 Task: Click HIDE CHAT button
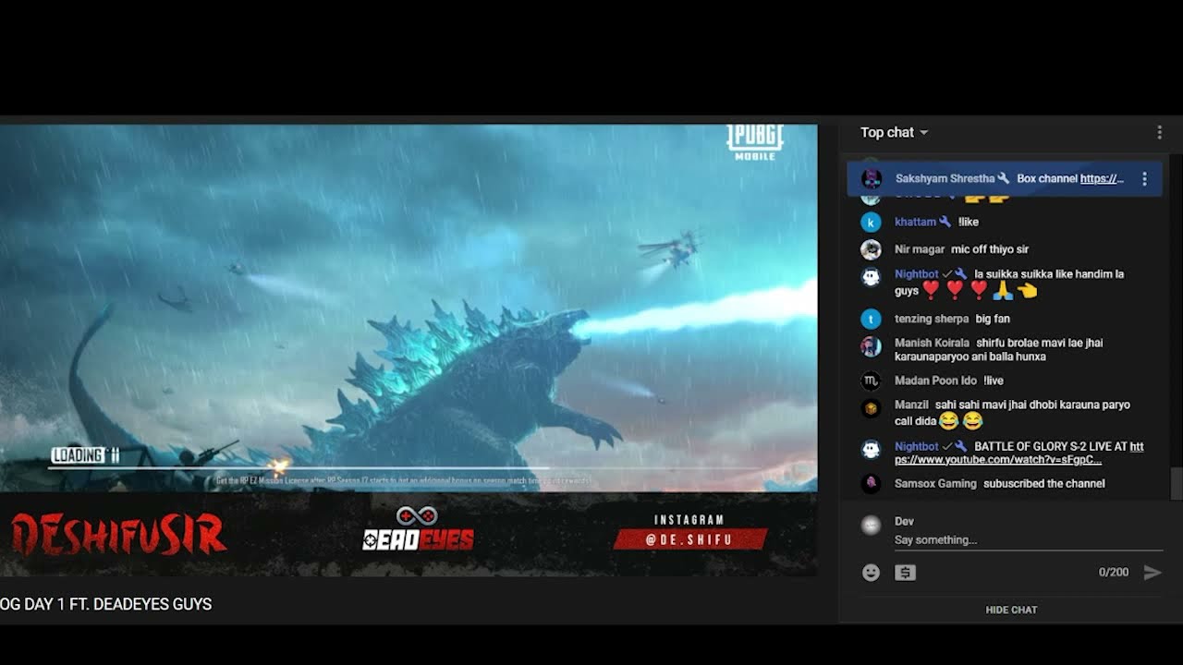[1011, 610]
